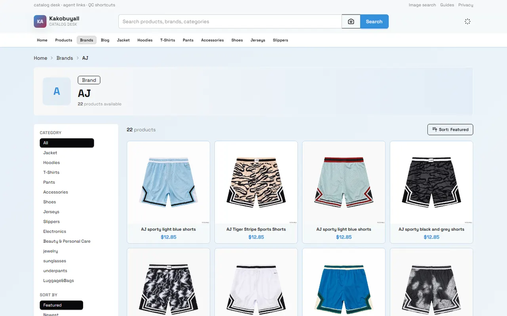Filter by Luggage&Bags category
507x316 pixels.
pyautogui.click(x=59, y=281)
